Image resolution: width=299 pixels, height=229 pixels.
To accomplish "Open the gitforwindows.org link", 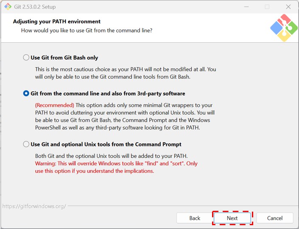I will click(x=34, y=206).
